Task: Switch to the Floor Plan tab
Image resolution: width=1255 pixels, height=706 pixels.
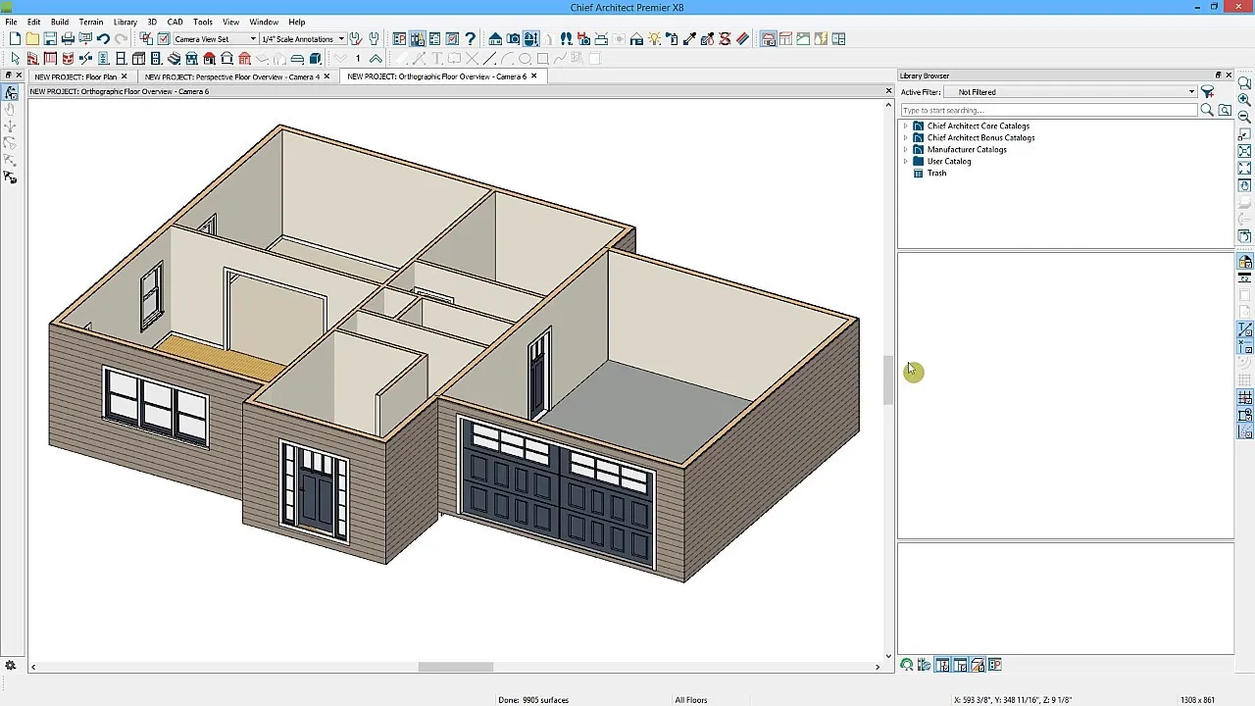Action: (x=75, y=76)
